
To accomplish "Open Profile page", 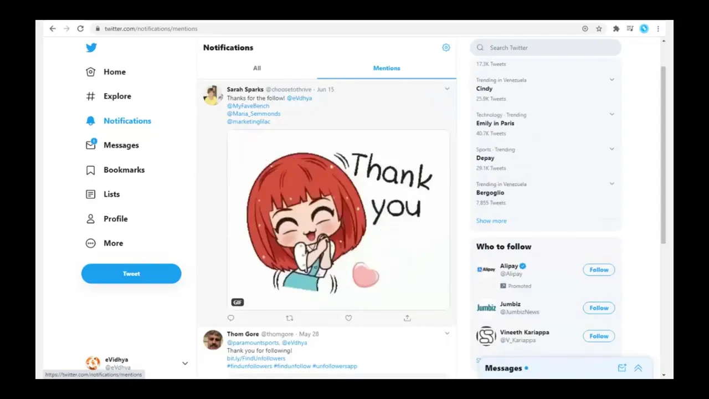I will point(116,219).
